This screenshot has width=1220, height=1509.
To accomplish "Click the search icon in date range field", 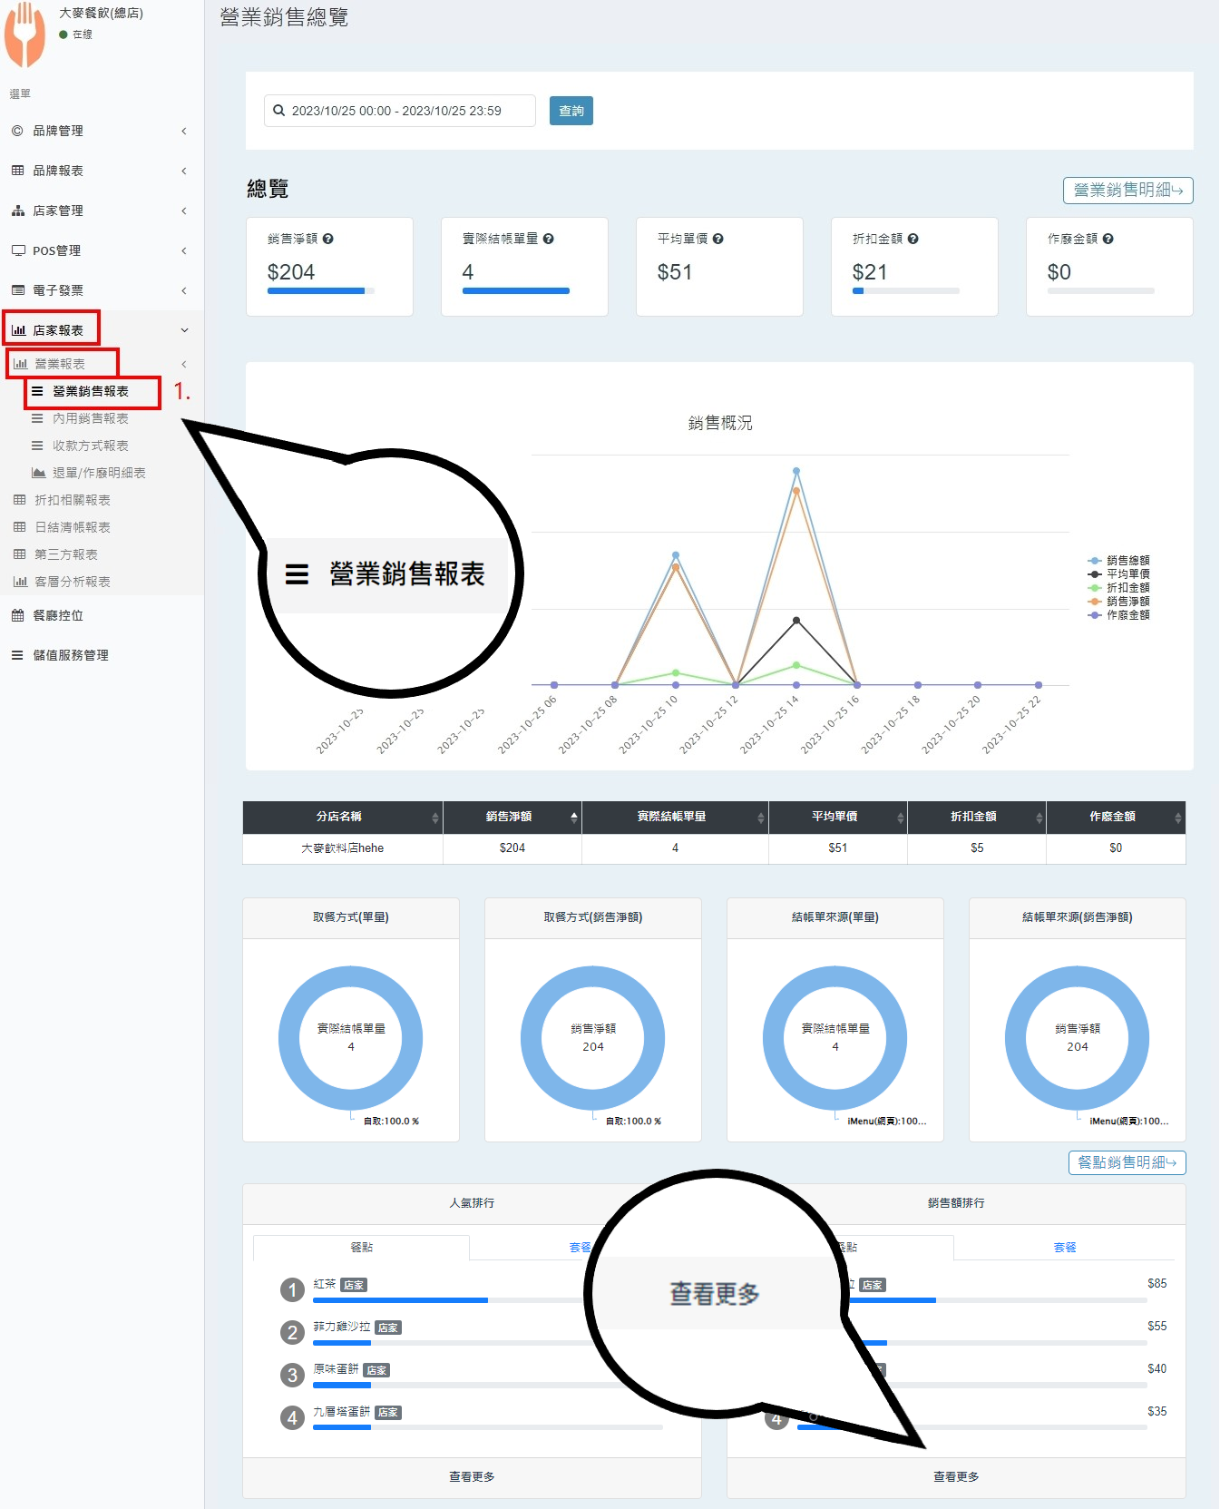I will click(279, 111).
